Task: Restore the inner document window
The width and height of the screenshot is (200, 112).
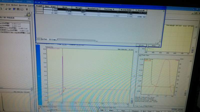Action: 196,13
